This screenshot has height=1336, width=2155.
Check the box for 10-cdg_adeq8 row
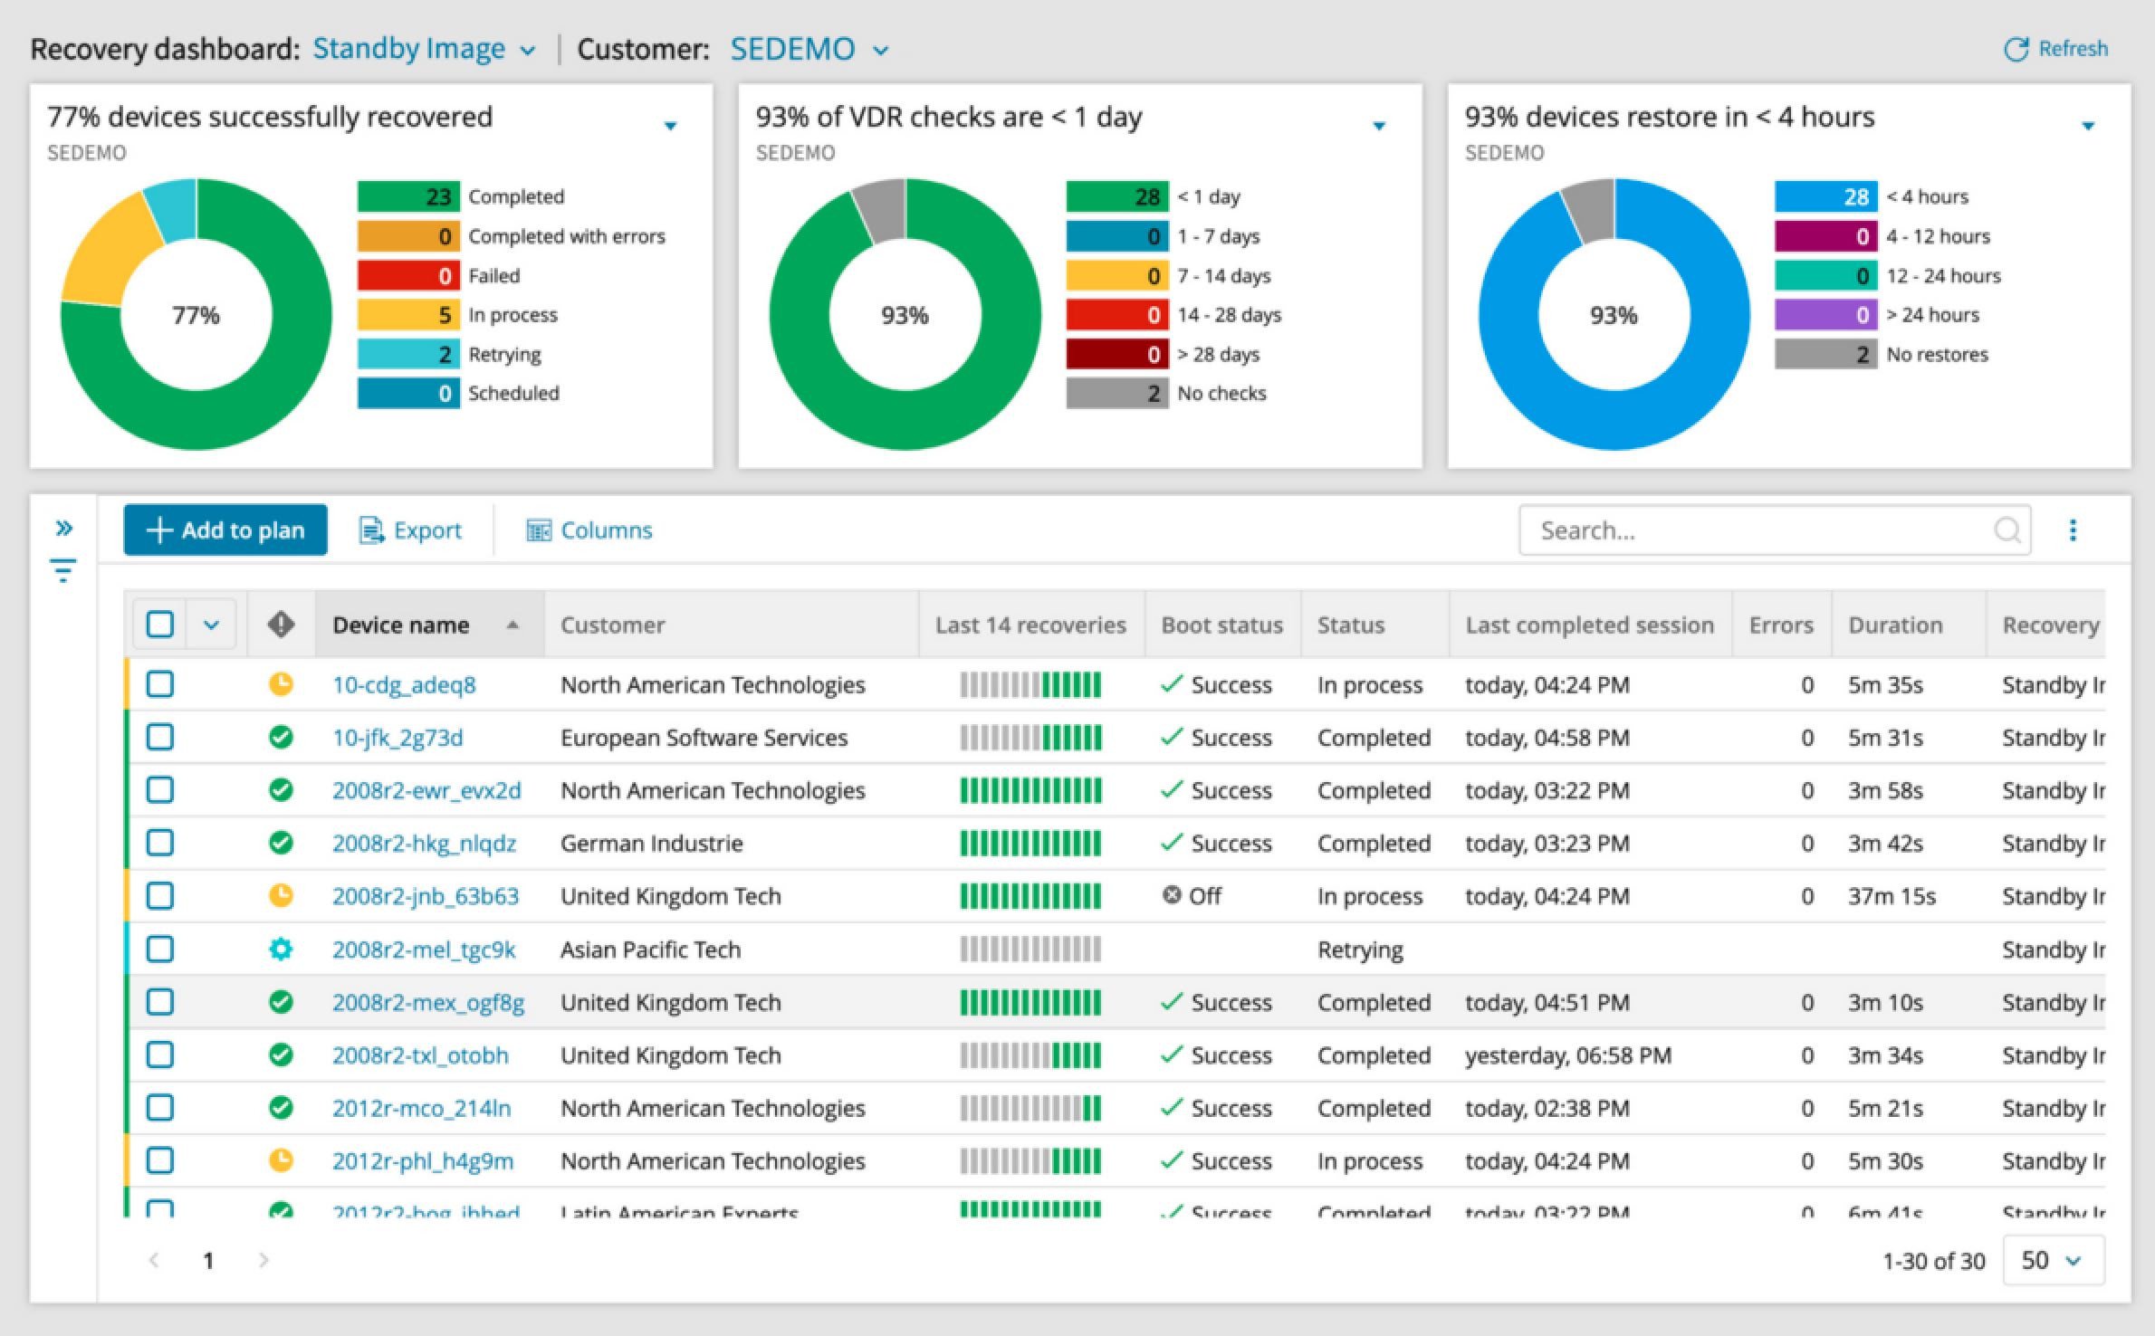coord(160,684)
